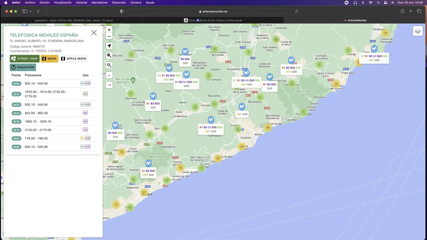This screenshot has width=427, height=240.
Task: Open antenna location in Mapa
Action: pos(49,58)
